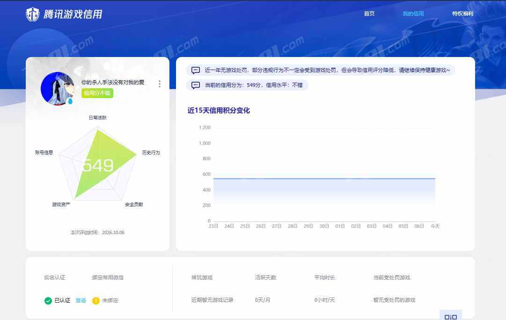Image resolution: width=506 pixels, height=320 pixels.
Task: Click the 平均时长 column header
Action: 325,277
